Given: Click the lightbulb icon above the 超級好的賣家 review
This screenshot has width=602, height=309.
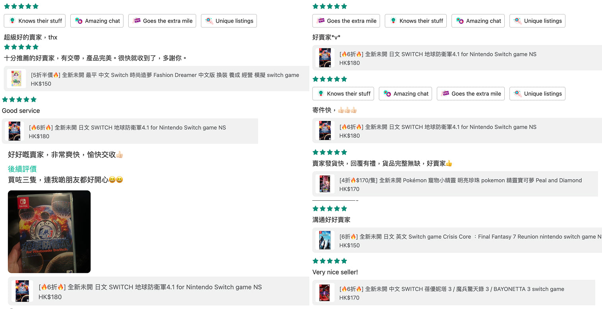Looking at the screenshot, I should point(12,21).
